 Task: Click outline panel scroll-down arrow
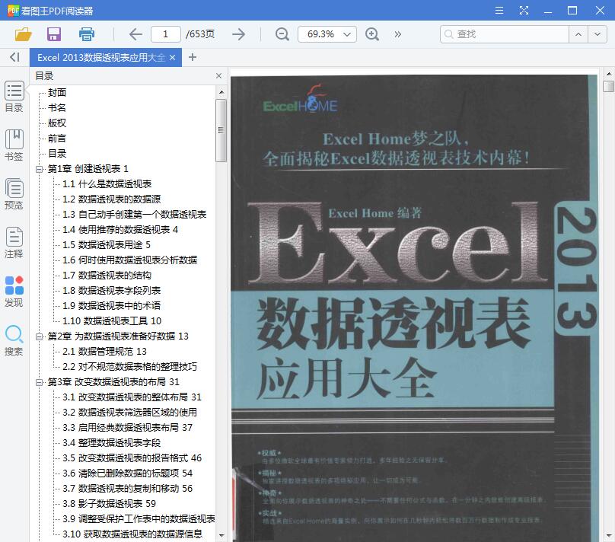tap(221, 535)
